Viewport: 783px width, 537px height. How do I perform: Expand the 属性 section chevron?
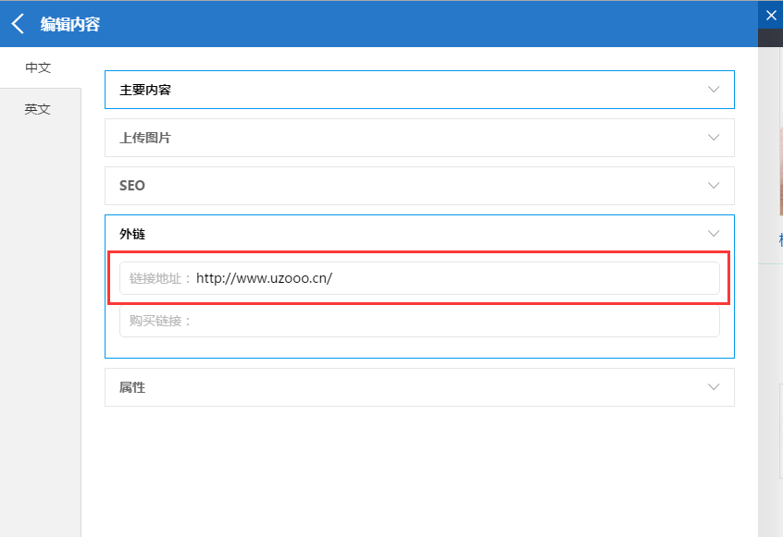(714, 387)
